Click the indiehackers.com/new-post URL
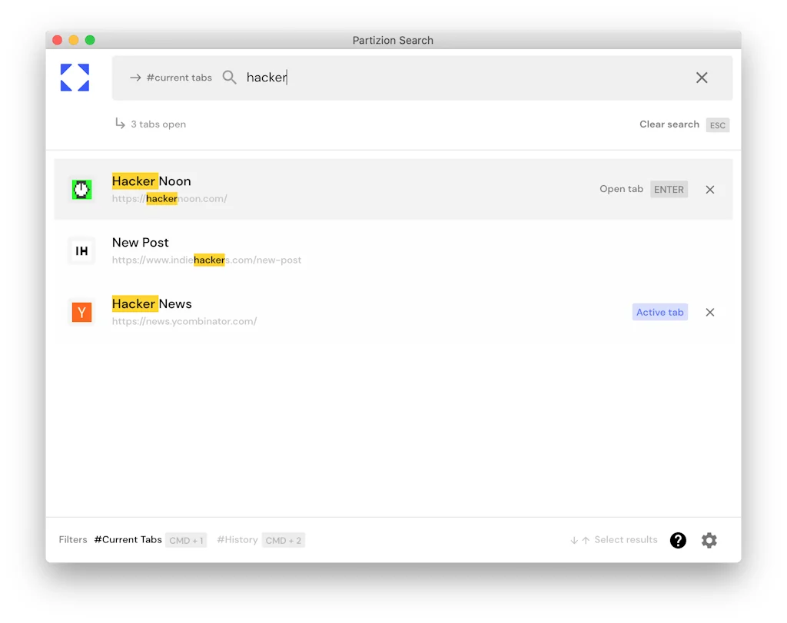This screenshot has height=623, width=787. point(206,260)
